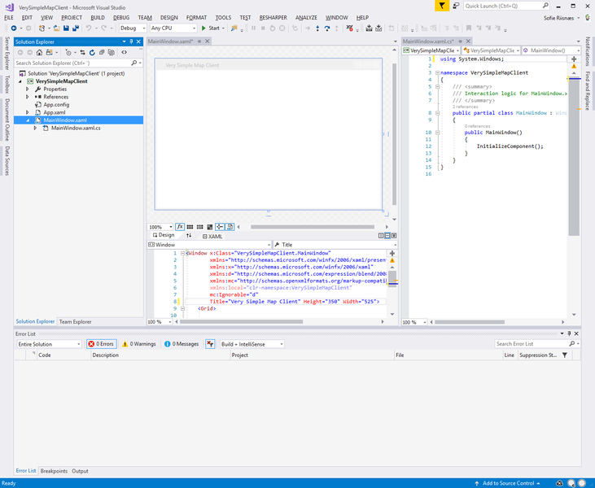Click the feedback icon beside Quick Launch
This screenshot has height=488, width=595.
tap(456, 6)
